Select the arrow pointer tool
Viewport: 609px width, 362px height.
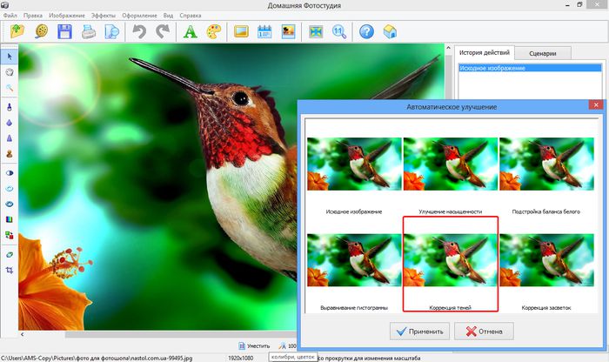pyautogui.click(x=10, y=57)
